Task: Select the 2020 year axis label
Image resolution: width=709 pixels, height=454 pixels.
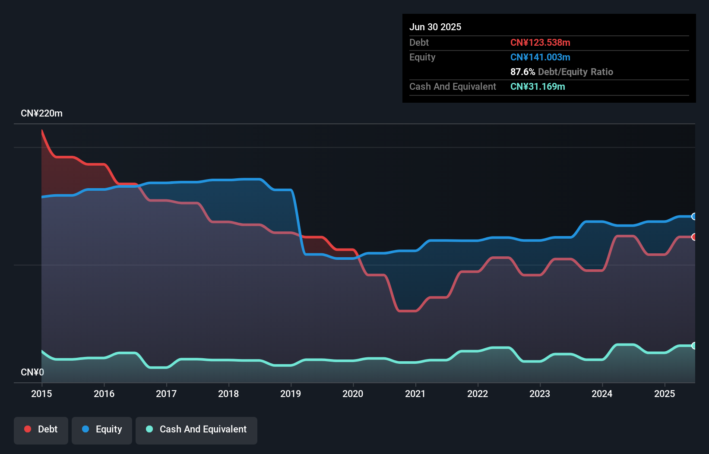Action: (353, 394)
